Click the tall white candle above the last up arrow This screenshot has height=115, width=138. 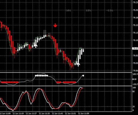[78, 59]
